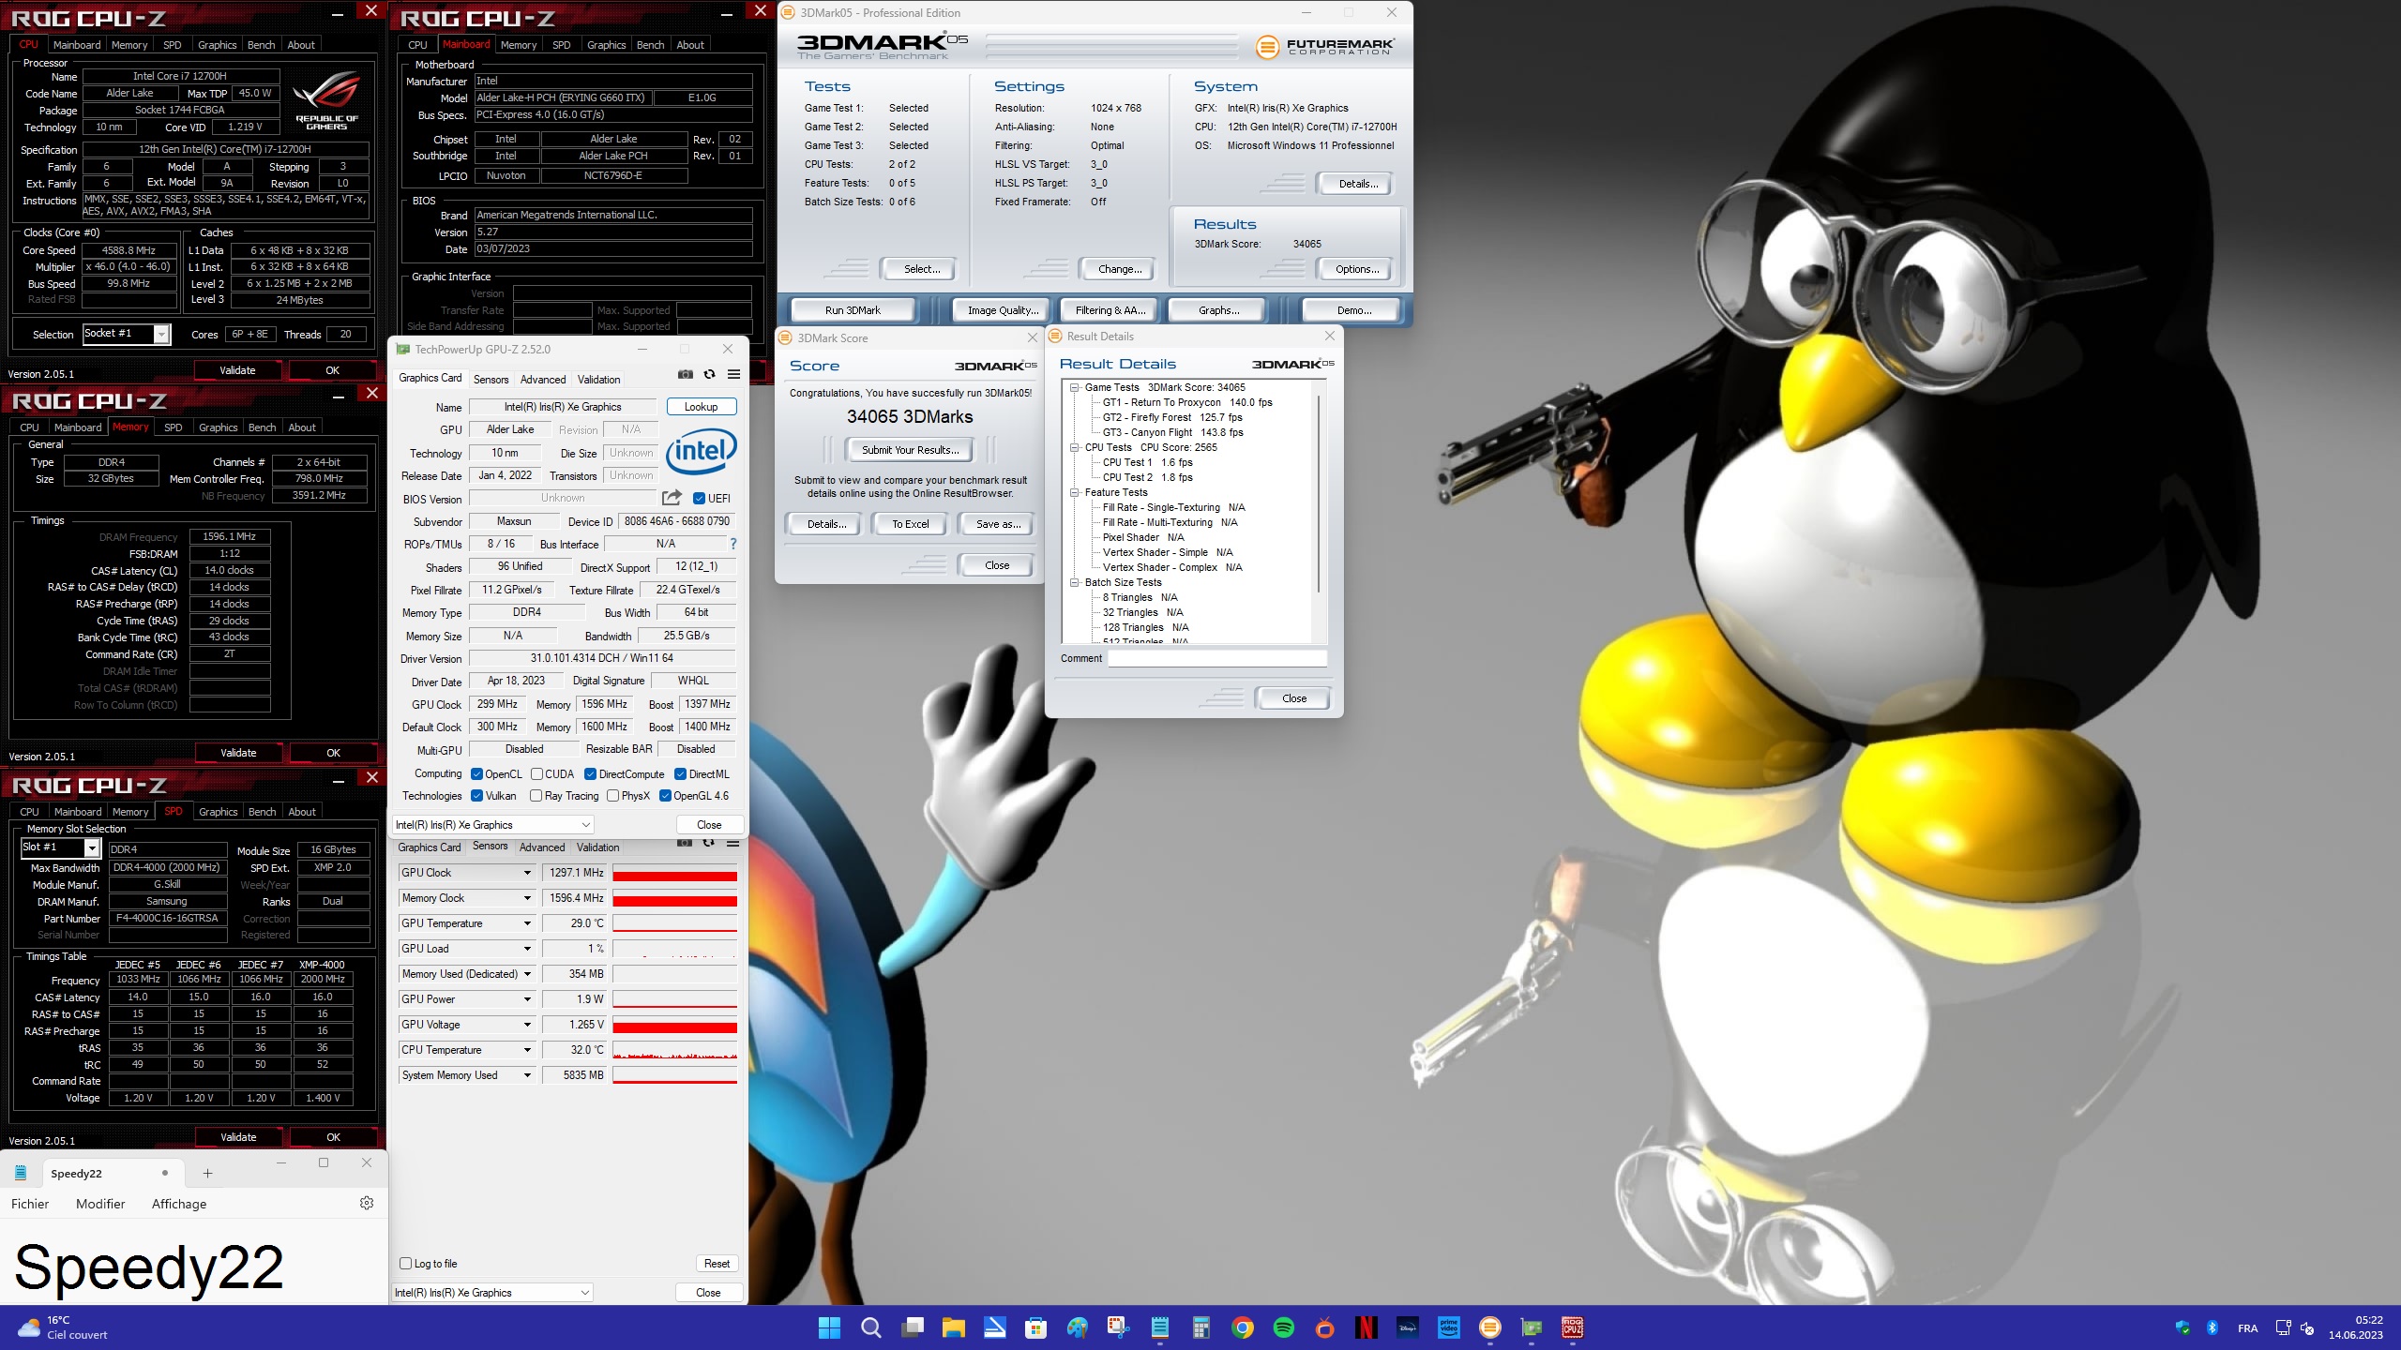Screen dimensions: 2401x1350
Task: Click BIOS export share icon in GPU-Z
Action: (672, 498)
